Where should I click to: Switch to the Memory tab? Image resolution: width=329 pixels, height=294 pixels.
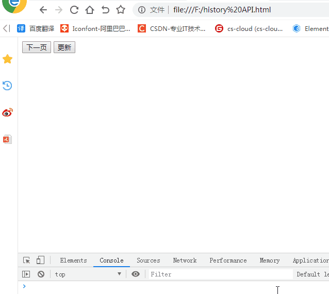pos(270,260)
